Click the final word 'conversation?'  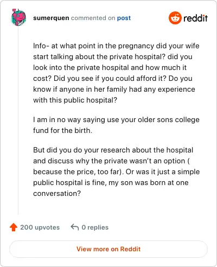(57, 193)
